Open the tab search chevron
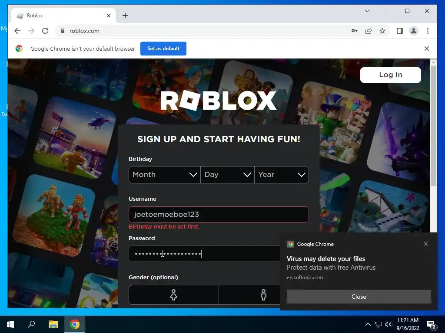The width and height of the screenshot is (445, 333). 367,11
